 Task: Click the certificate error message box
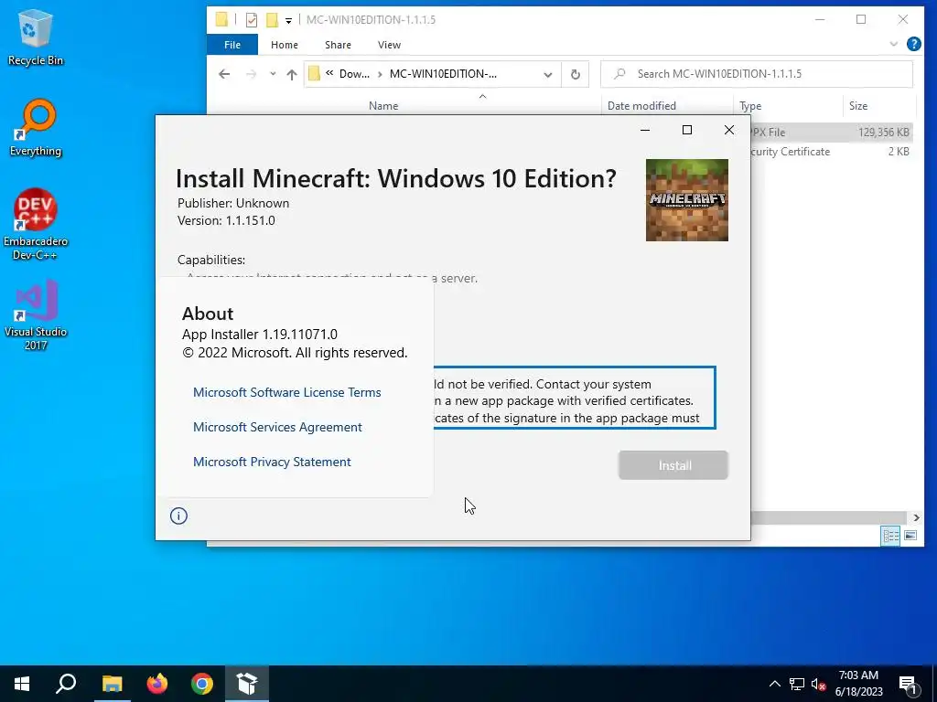[x=575, y=399]
